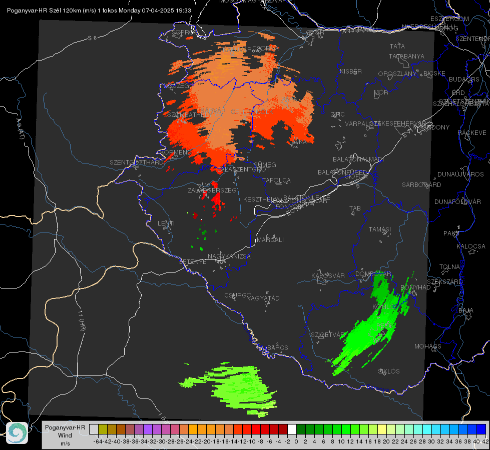Select the LETENYE label
The image size is (490, 450).
[193, 261]
